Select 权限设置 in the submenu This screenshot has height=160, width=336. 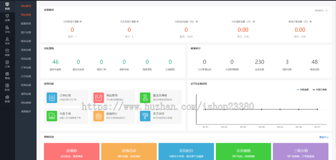(26, 85)
